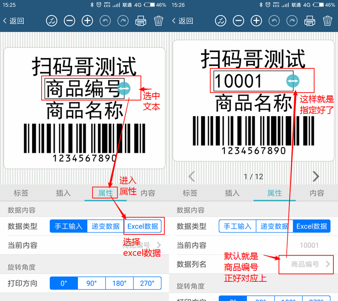Select 扫码哥测试 title in left label
This screenshot has width=338, height=301.
click(x=84, y=66)
